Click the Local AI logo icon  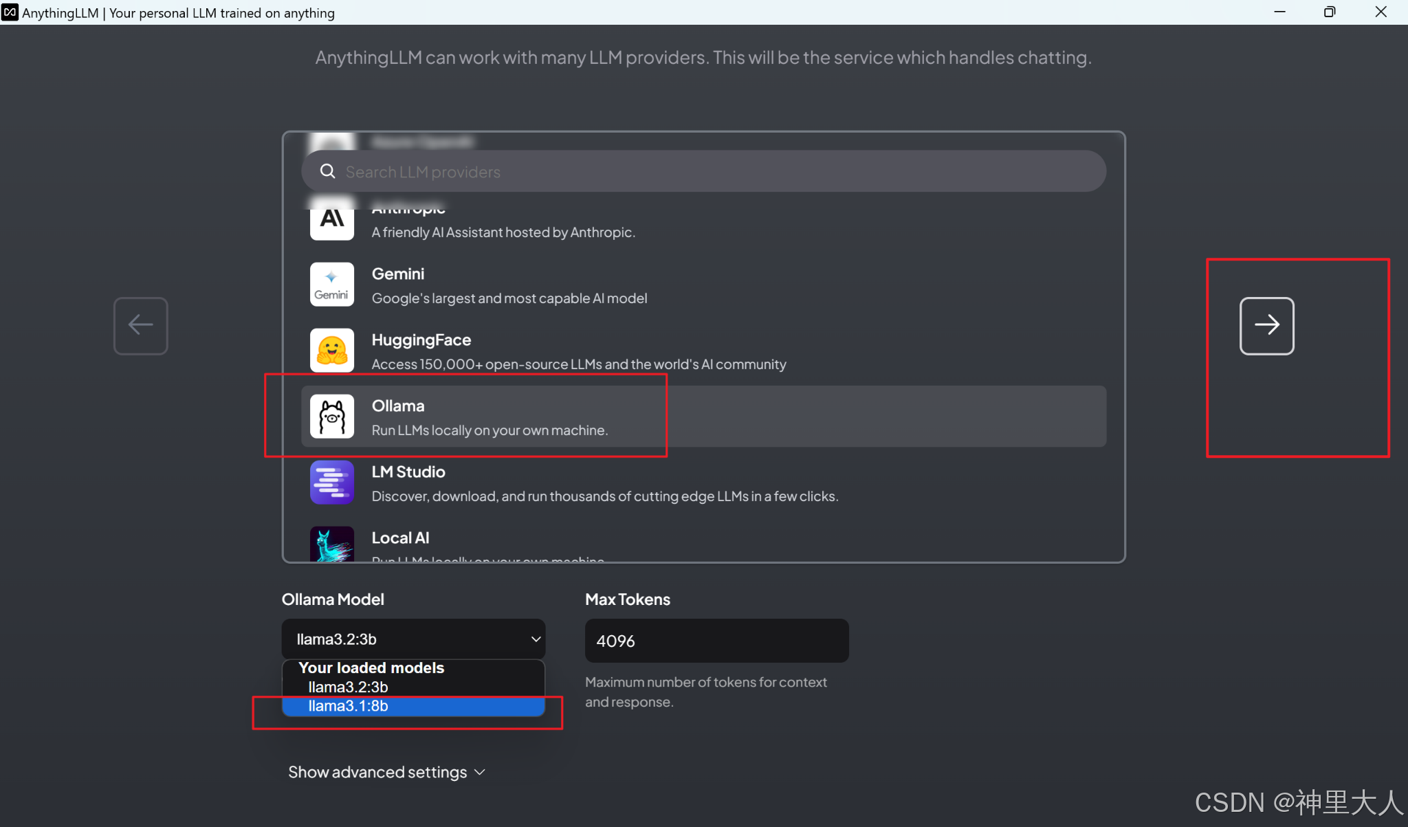[x=331, y=544]
